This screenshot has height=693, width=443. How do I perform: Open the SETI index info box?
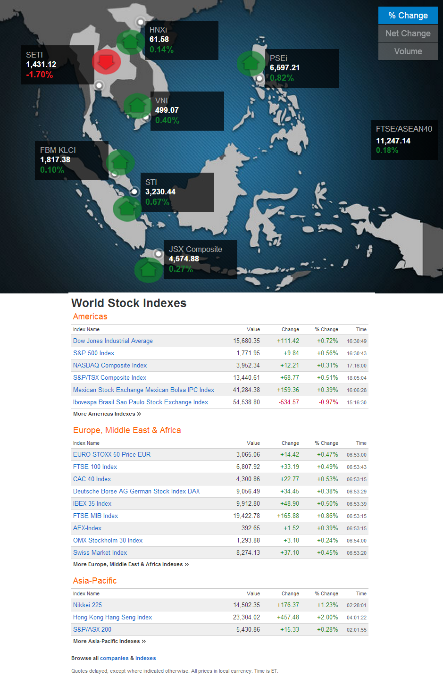coord(58,65)
